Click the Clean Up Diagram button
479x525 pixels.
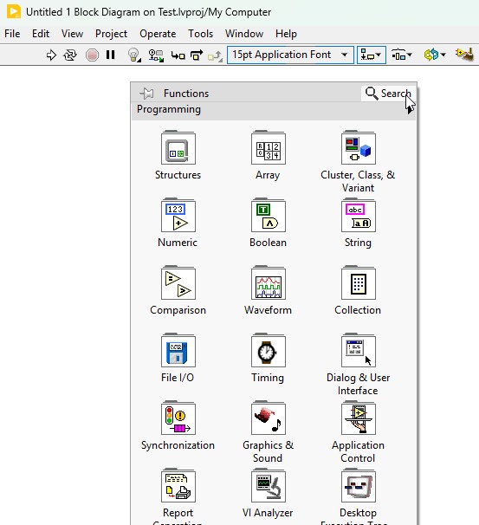pyautogui.click(x=464, y=55)
